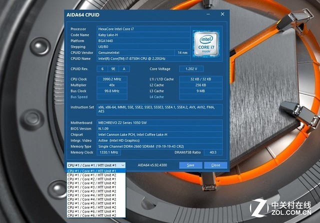320x223 pixels.
Task: Click the L3 Cache value 9 MB
Action: (200, 91)
